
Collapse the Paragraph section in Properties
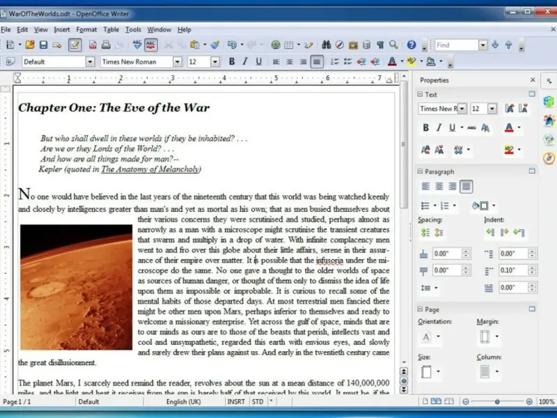[x=420, y=171]
